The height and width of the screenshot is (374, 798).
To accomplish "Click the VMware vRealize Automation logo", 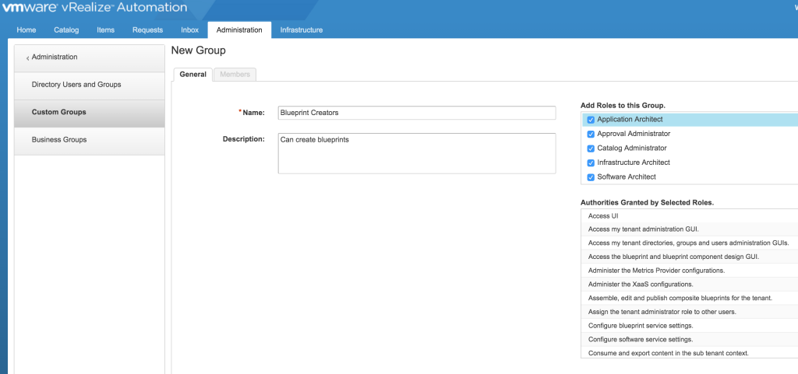I will click(94, 8).
